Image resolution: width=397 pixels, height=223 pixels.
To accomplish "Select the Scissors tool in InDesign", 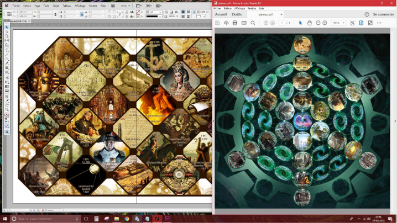I will pyautogui.click(x=7, y=78).
